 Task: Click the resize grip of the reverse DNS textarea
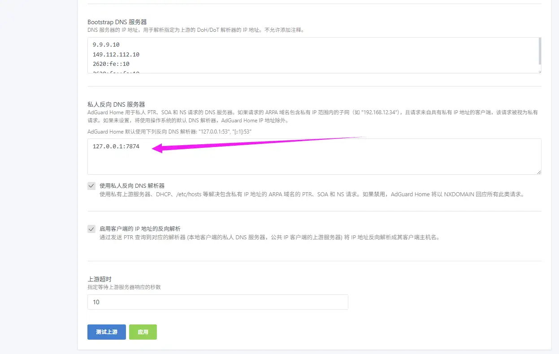point(539,173)
